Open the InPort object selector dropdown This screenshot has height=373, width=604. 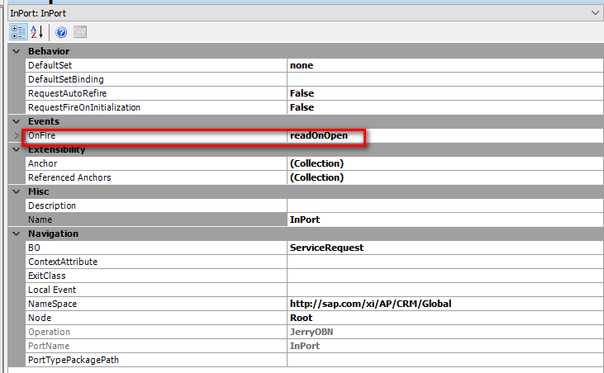(x=595, y=13)
